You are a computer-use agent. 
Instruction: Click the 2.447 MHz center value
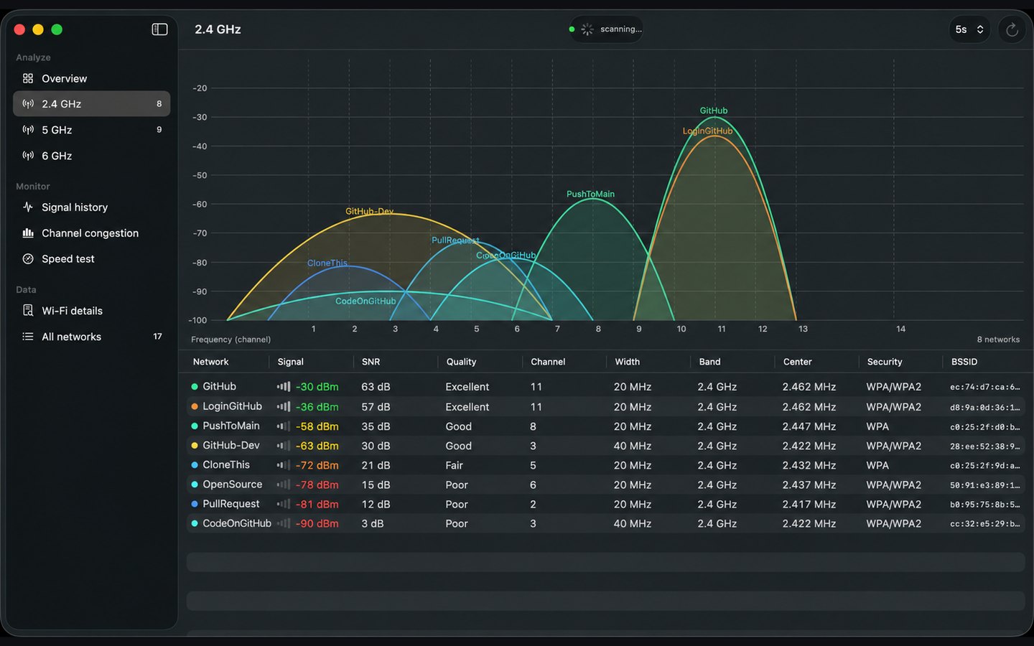pyautogui.click(x=809, y=426)
